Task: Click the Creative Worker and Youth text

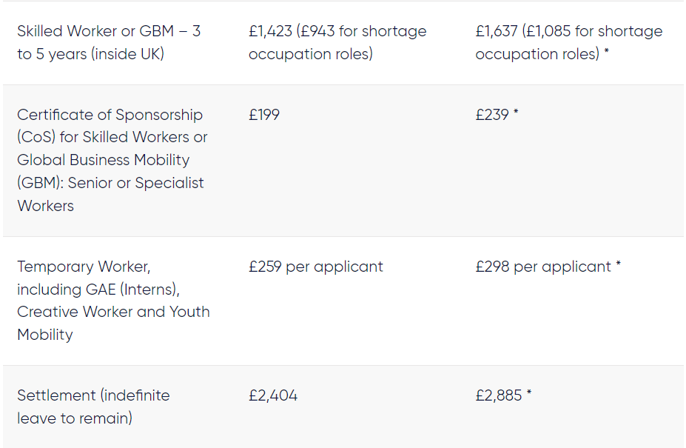Action: (x=113, y=312)
